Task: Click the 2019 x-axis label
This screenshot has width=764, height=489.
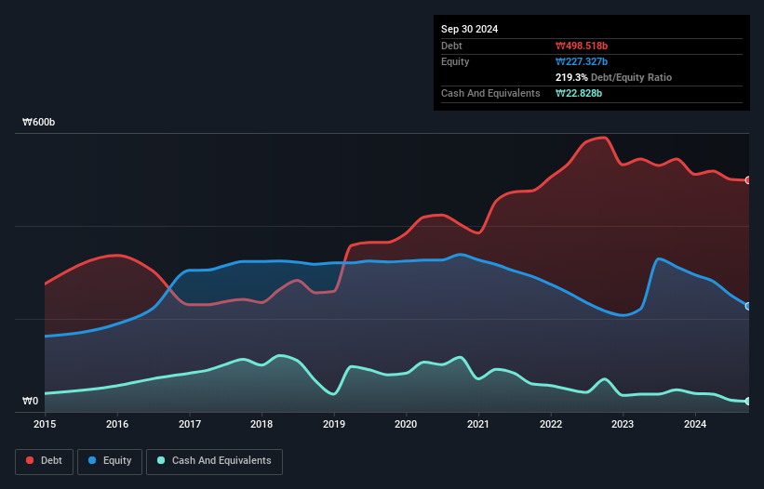Action: coord(334,424)
